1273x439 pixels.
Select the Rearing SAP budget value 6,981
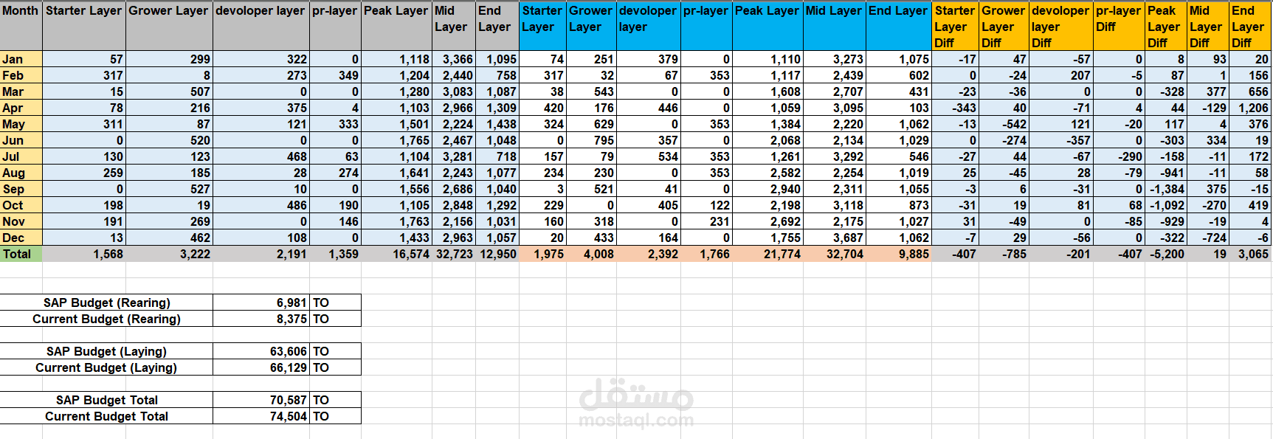point(261,303)
